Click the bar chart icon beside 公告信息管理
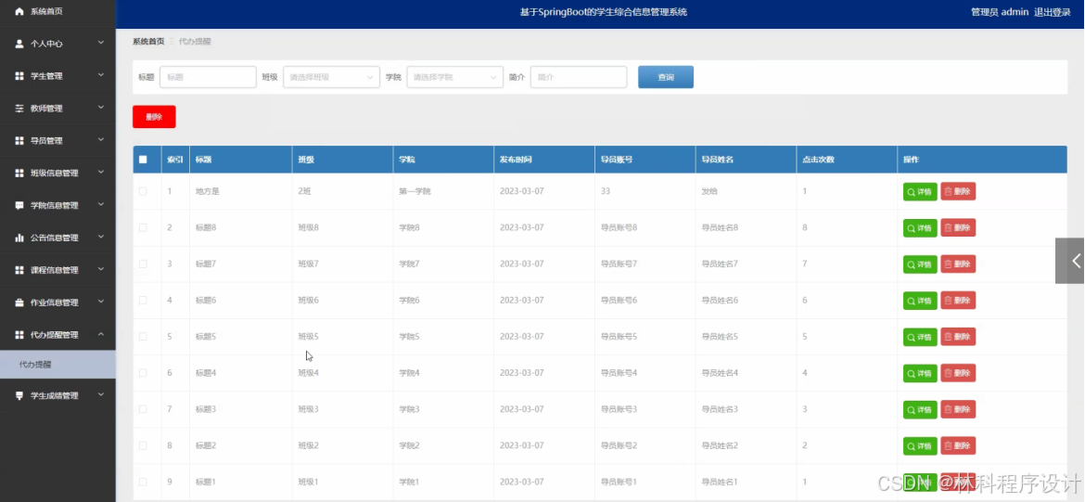The image size is (1085, 502). [x=19, y=238]
